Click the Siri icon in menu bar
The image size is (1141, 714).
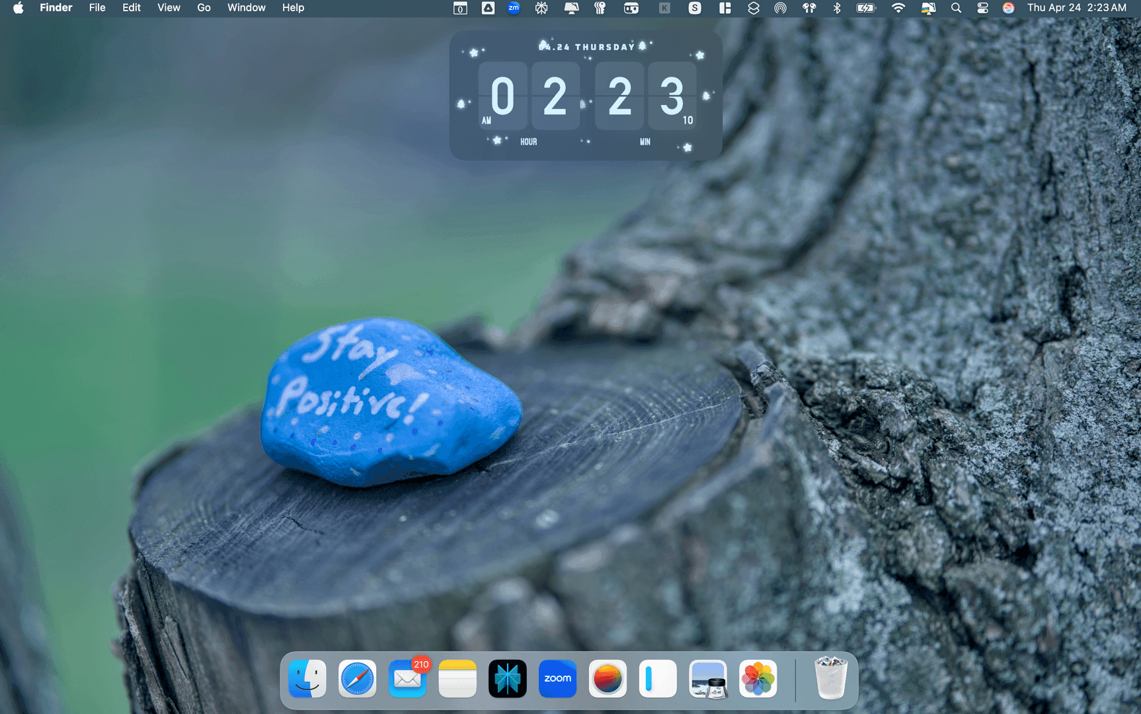tap(1008, 8)
